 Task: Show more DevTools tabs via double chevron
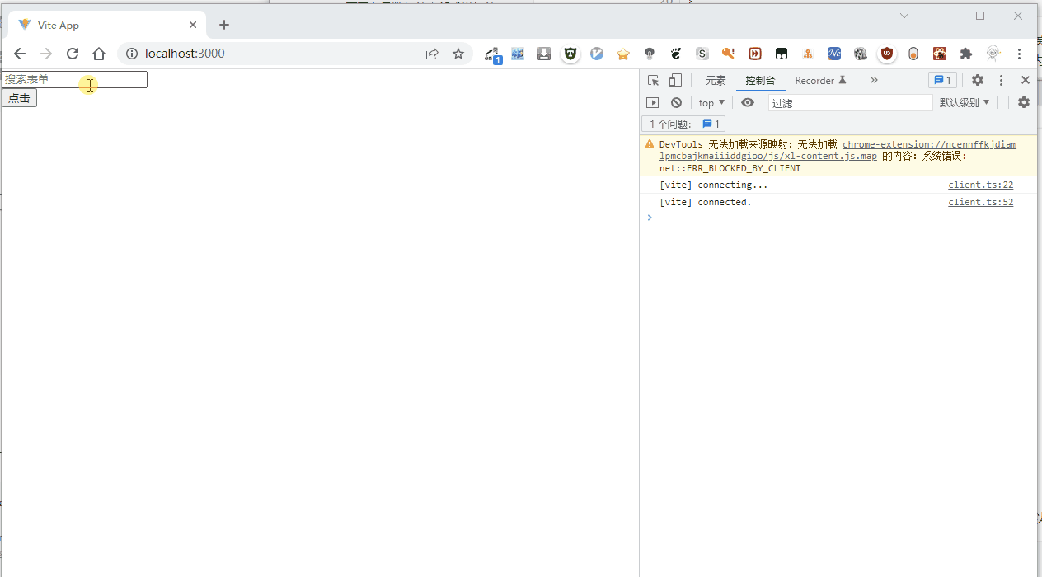point(874,80)
